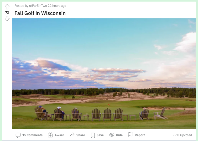Screen dimensions: 198x141
Task: Open the 15 Comments label
Action: 33,135
